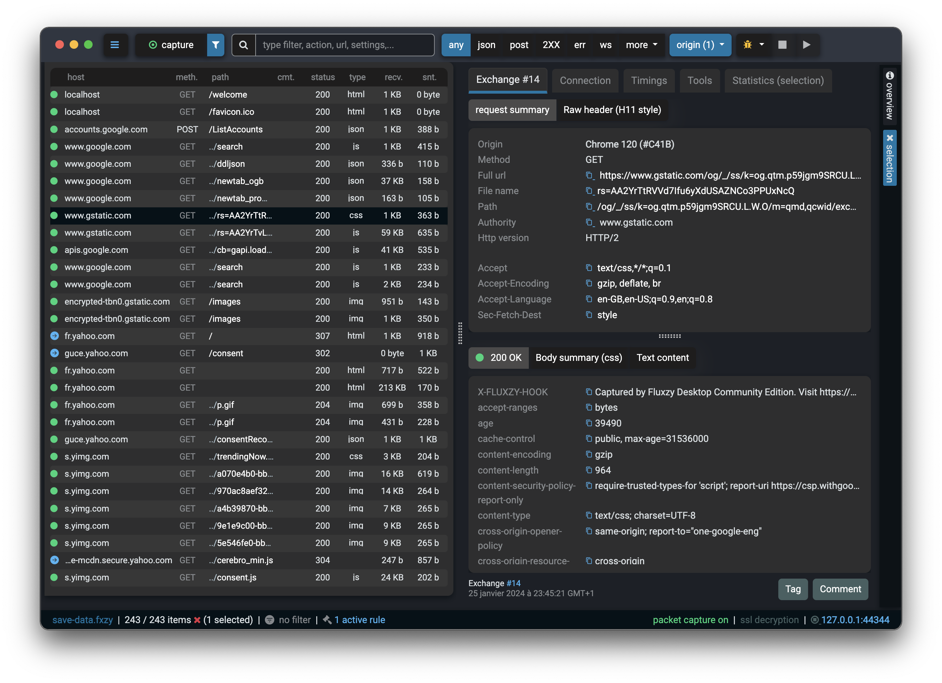Copy the Full url using its copy icon

click(589, 175)
